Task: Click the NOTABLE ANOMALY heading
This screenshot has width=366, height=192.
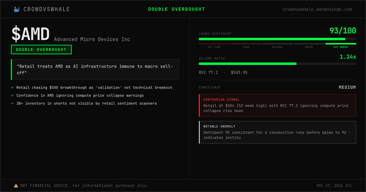Action: point(220,126)
